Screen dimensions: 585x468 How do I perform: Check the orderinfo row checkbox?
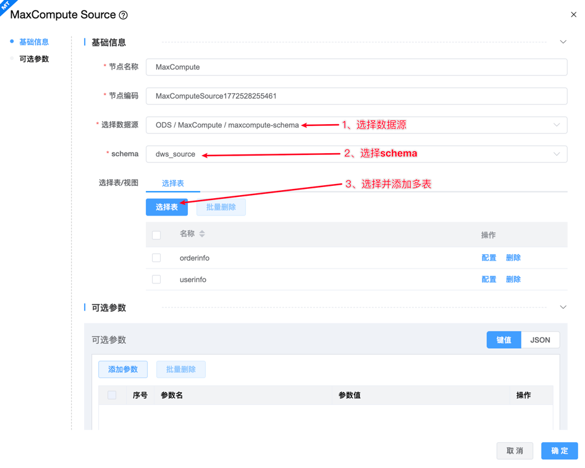point(156,257)
